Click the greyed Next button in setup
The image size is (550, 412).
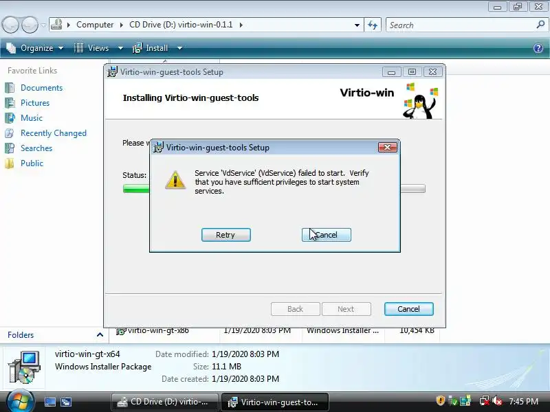[346, 309]
